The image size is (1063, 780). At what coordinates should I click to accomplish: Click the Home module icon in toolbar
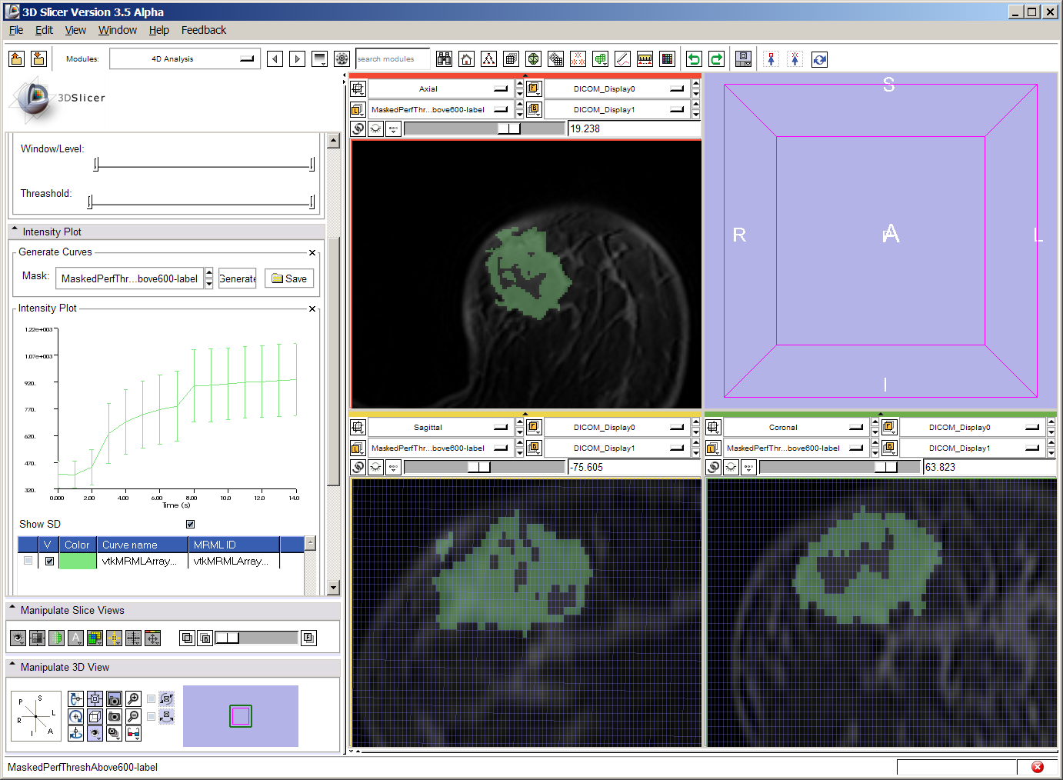pyautogui.click(x=466, y=59)
